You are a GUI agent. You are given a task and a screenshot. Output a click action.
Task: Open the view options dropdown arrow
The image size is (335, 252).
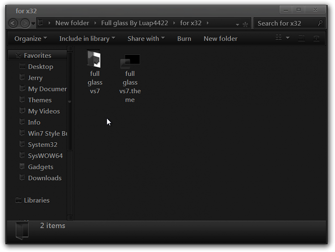coord(288,38)
